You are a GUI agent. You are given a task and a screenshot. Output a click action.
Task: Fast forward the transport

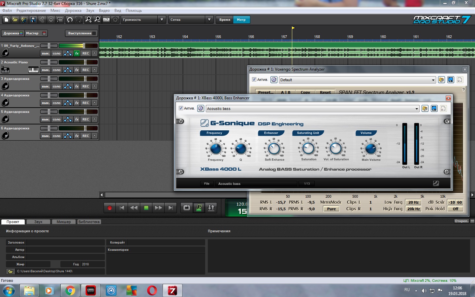pos(158,208)
